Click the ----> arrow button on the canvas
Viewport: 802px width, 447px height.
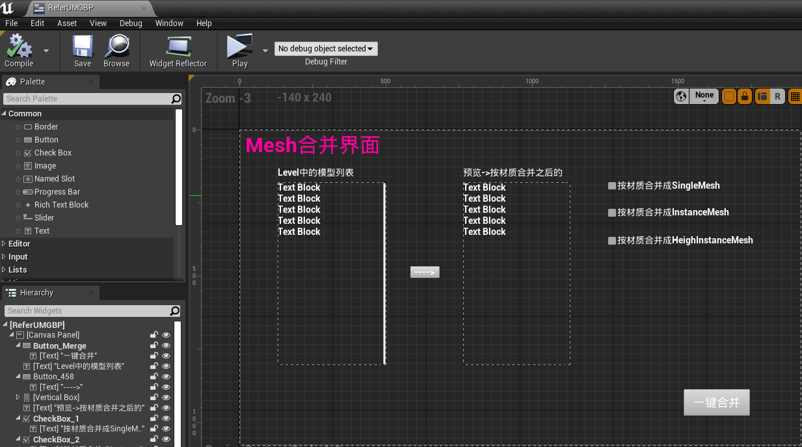(425, 272)
